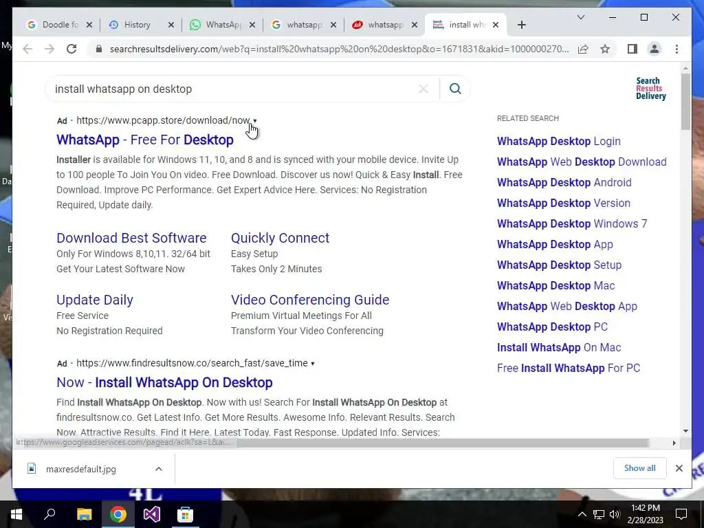
Task: Open the Quickly Connect link
Action: (x=280, y=238)
